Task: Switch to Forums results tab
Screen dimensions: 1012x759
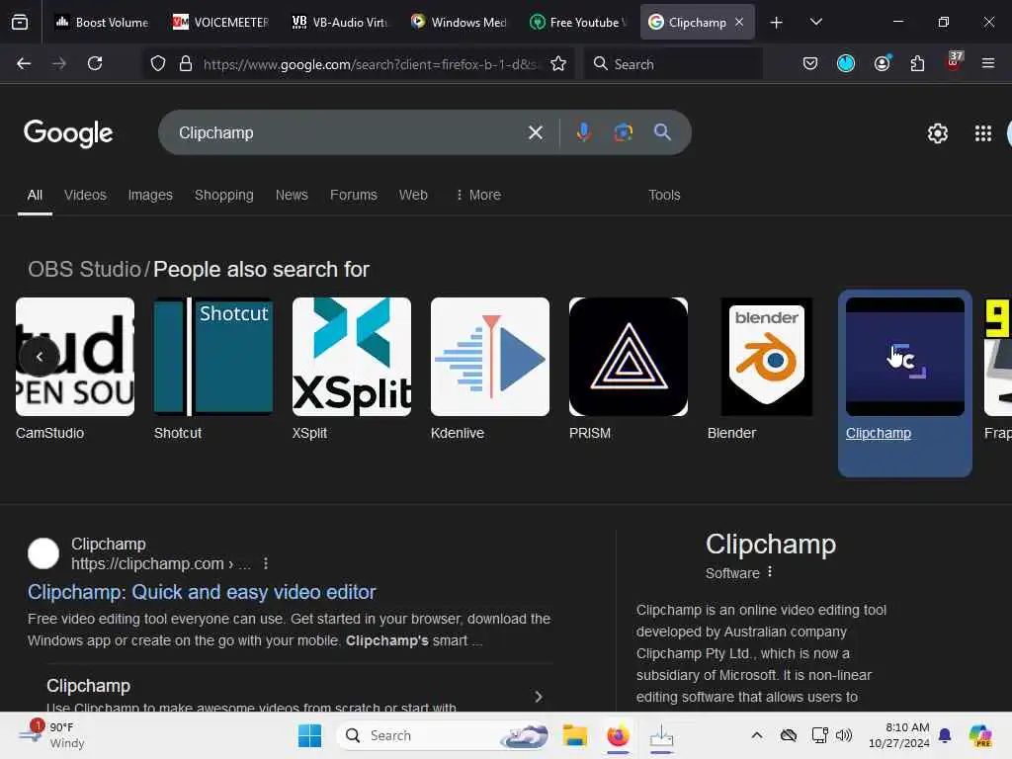Action: pos(354,195)
